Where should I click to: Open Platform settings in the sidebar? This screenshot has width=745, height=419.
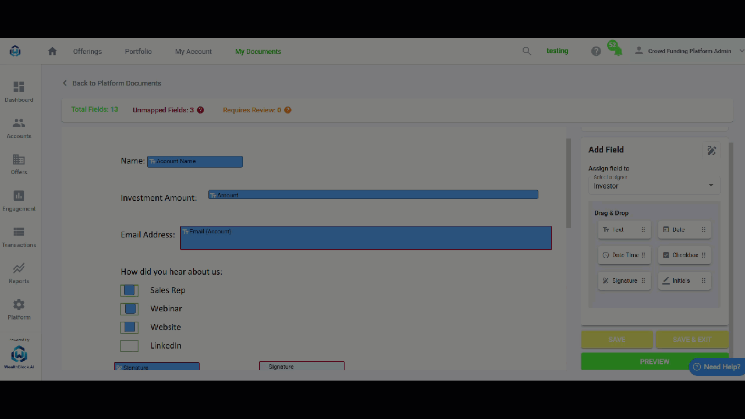[19, 309]
